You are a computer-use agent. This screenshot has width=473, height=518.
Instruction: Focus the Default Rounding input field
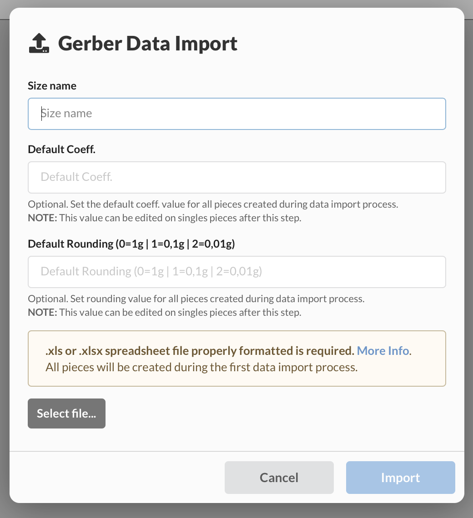pos(236,272)
